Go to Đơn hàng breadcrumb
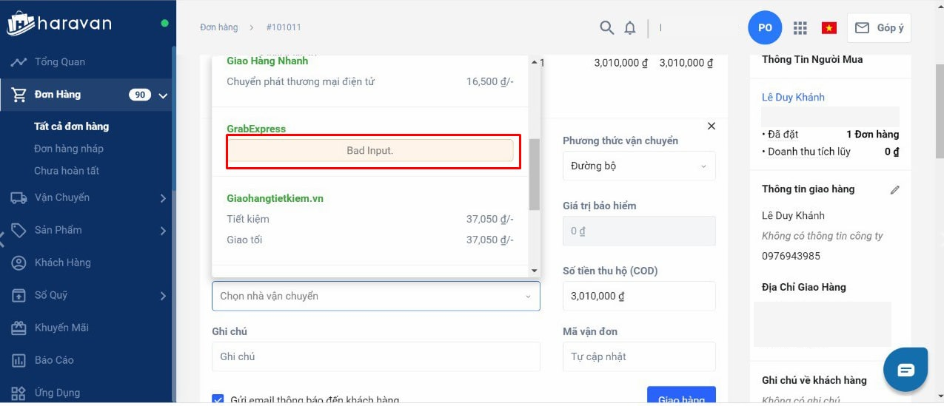 pyautogui.click(x=219, y=27)
